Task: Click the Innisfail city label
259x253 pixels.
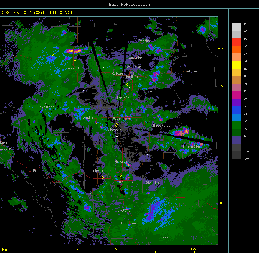Action: pyautogui.click(x=125, y=98)
